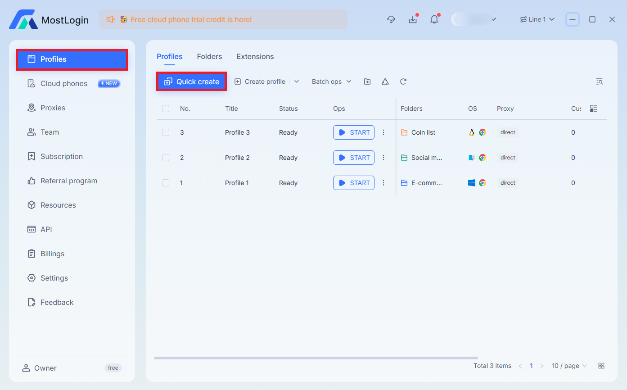The image size is (627, 390).
Task: Mute the announcement banner speaker icon
Action: [x=110, y=19]
